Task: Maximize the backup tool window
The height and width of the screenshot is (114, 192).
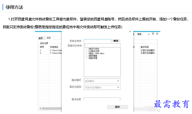Action: pyautogui.click(x=153, y=34)
